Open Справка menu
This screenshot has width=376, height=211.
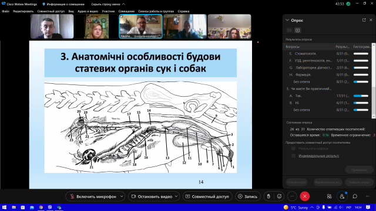coord(183,11)
